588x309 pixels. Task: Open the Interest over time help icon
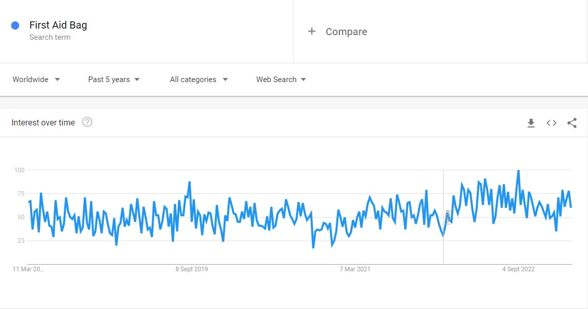coord(87,122)
